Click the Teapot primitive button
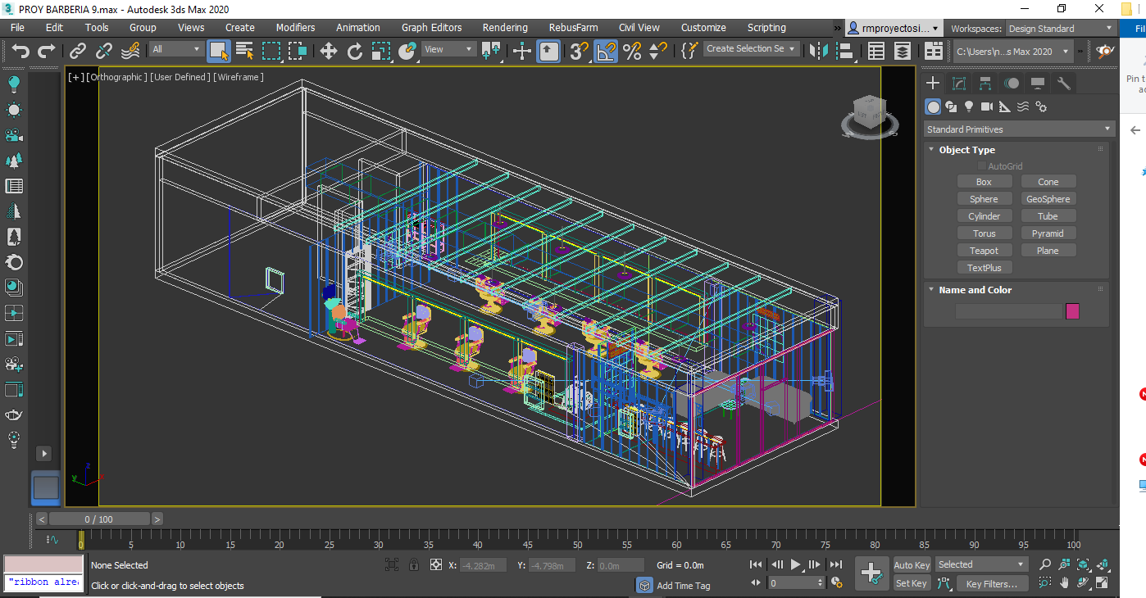Viewport: 1146px width, 598px height. pyautogui.click(x=984, y=251)
